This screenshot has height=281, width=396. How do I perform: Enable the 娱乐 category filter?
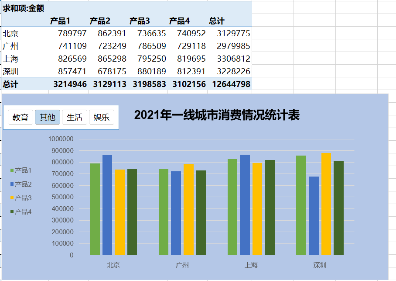101,117
